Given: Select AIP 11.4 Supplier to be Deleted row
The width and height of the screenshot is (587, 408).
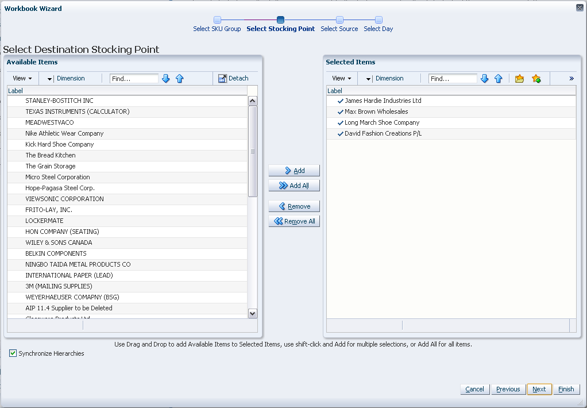Looking at the screenshot, I should click(x=128, y=308).
